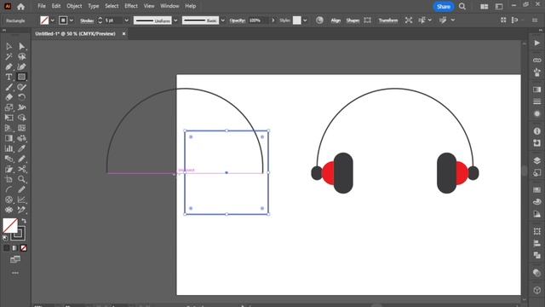The image size is (545, 307).
Task: Close the Untitled-1 document tab
Action: tap(123, 34)
